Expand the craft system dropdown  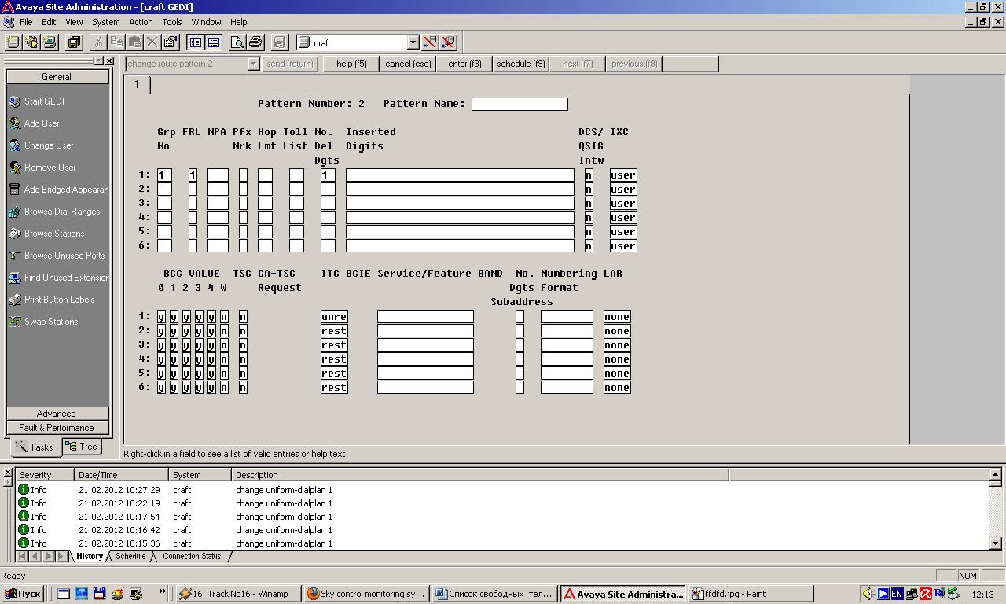[x=413, y=42]
